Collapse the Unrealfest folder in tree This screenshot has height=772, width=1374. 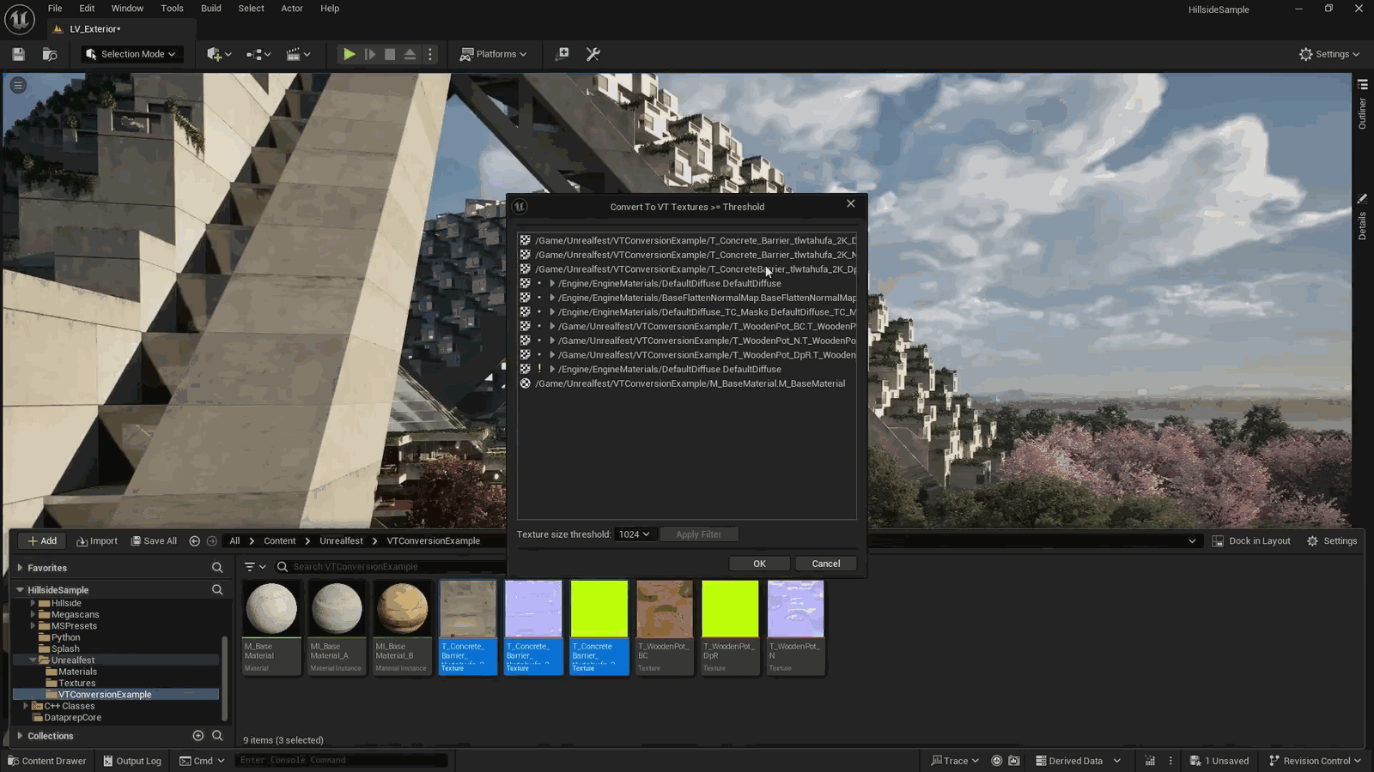33,660
